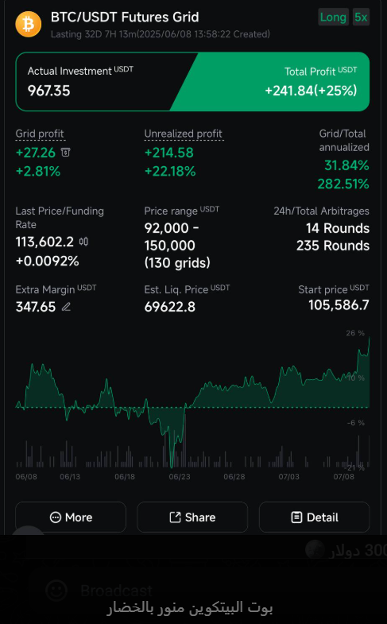
Task: Click the 07/08 date on chart axis
Action: (343, 476)
